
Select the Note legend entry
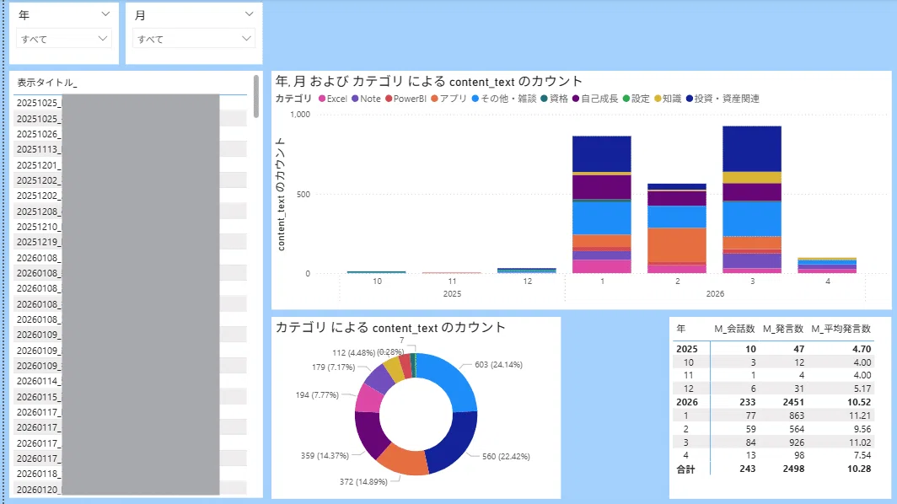(x=366, y=99)
